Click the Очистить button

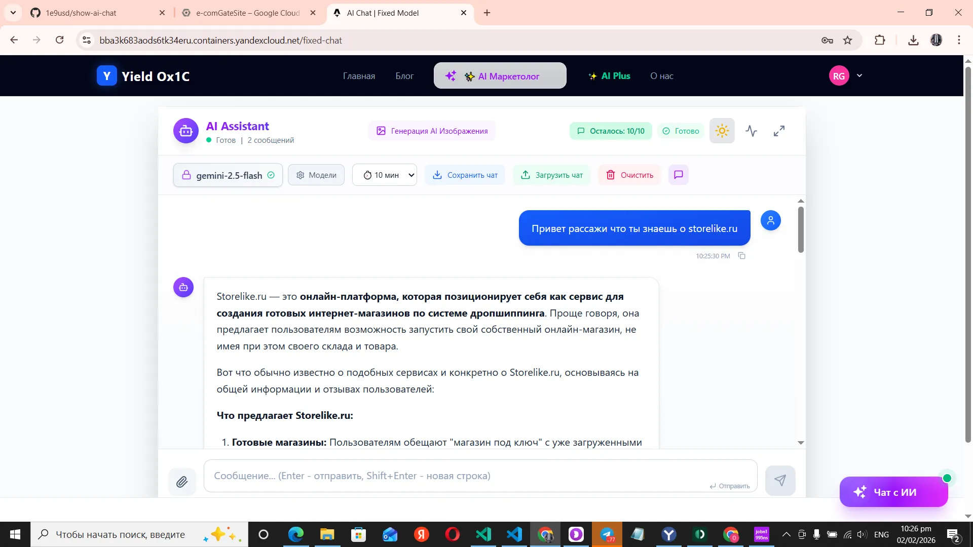click(629, 175)
